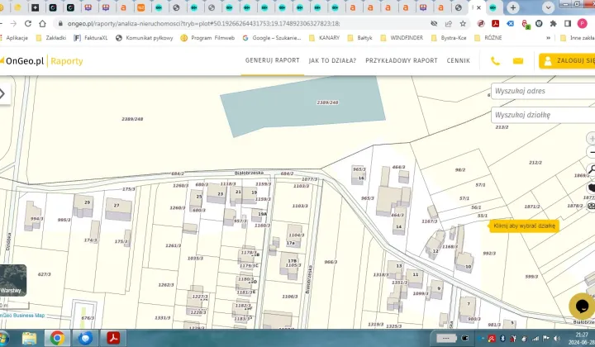Viewport: 595px width, 347px height.
Task: Open Adobe Acrobat from the taskbar
Action: tap(112, 338)
